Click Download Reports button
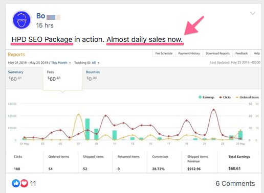The height and width of the screenshot is (193, 264). [217, 54]
